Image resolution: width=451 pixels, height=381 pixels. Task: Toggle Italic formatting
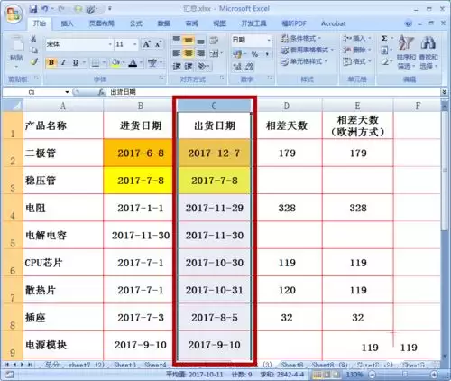(x=63, y=62)
